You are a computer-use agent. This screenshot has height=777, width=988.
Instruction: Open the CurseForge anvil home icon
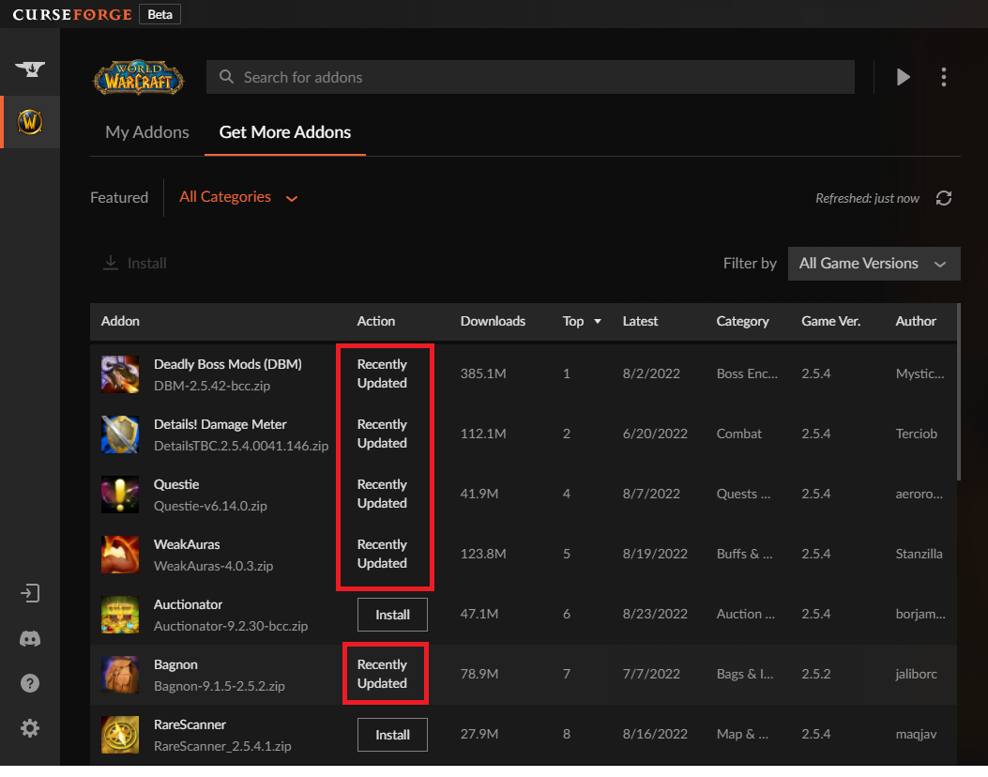point(30,69)
